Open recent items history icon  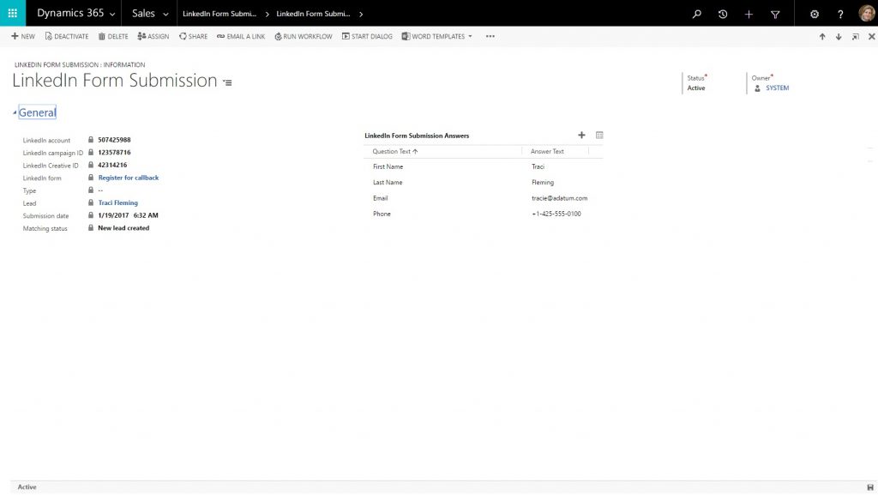[x=723, y=14]
